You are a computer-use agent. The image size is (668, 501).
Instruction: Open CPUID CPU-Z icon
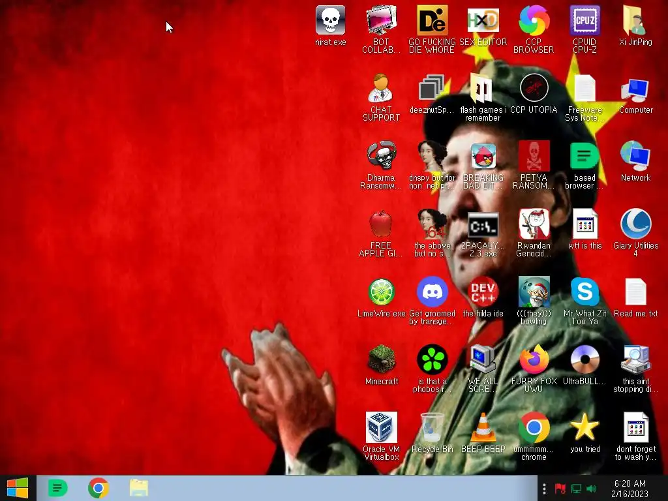pyautogui.click(x=585, y=20)
